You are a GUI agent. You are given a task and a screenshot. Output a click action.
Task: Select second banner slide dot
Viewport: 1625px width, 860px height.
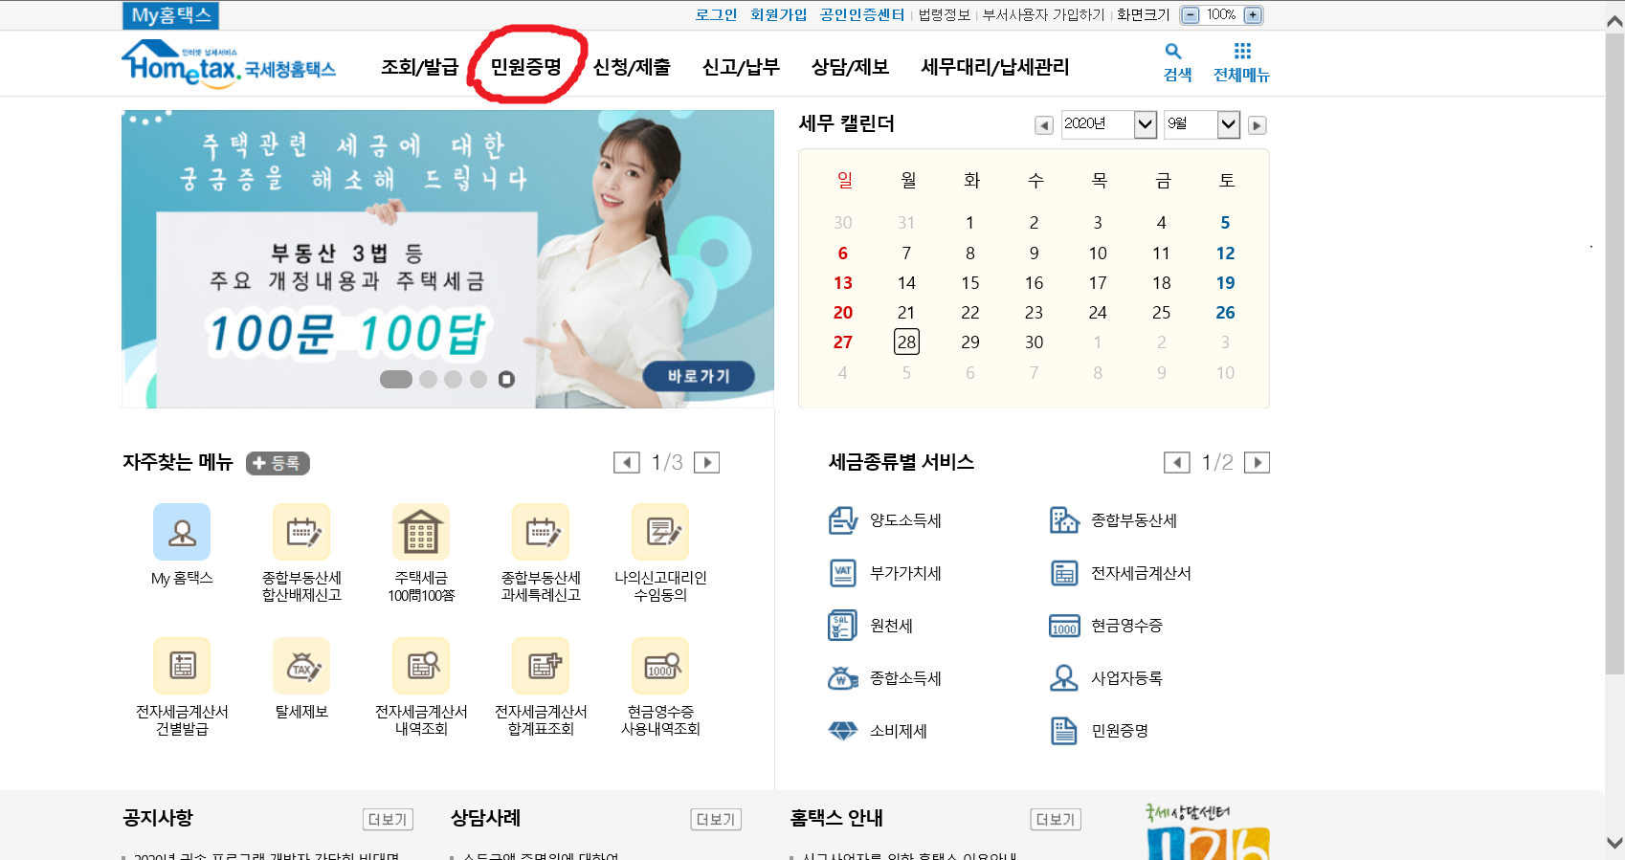click(x=429, y=380)
